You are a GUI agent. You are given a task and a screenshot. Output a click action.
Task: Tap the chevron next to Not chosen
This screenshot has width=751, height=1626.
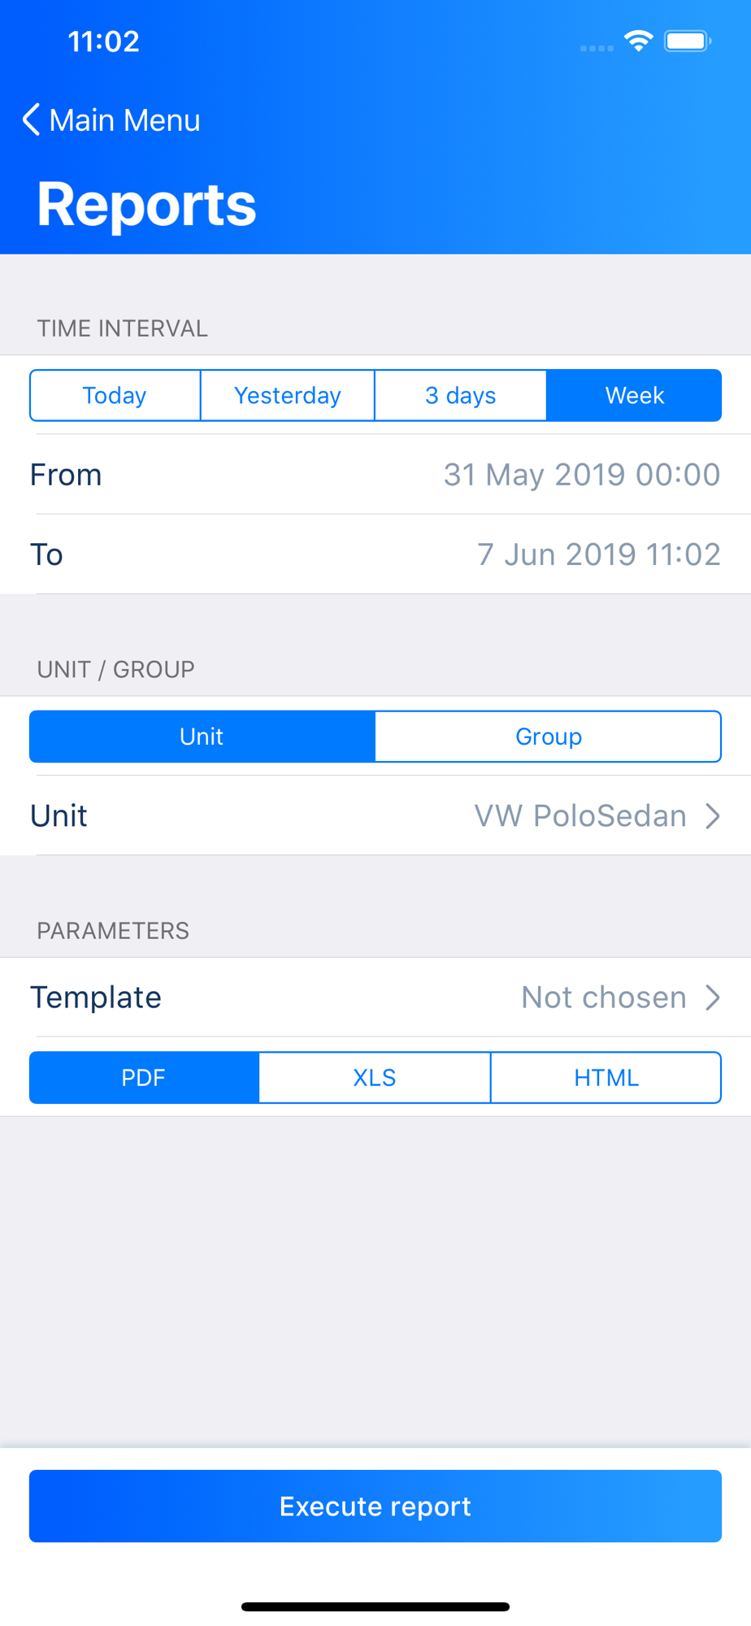tap(713, 998)
